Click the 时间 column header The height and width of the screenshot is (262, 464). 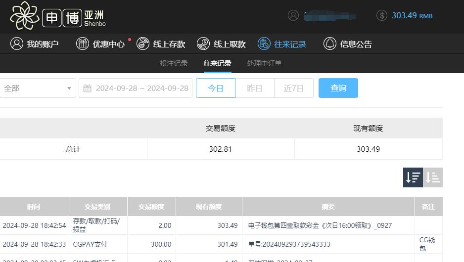(34, 207)
